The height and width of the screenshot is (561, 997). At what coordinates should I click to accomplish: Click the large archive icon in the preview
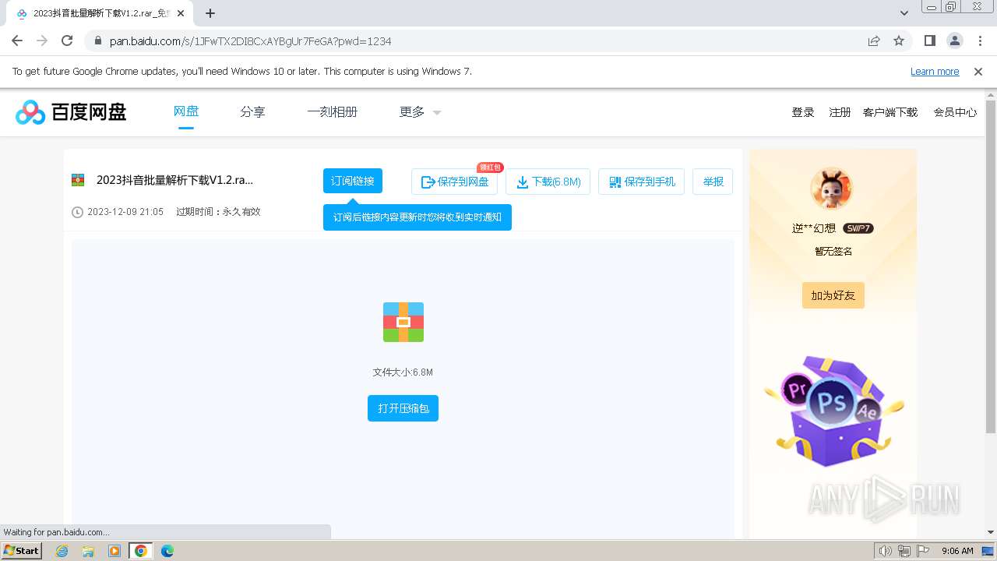click(403, 322)
